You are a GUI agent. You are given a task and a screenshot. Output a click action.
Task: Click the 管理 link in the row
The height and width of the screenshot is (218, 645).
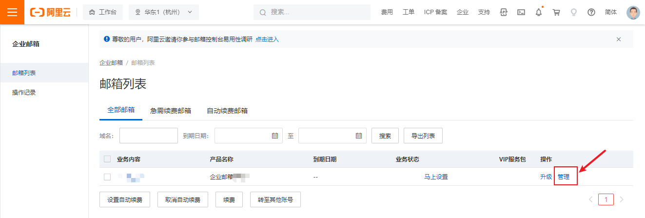coord(564,177)
